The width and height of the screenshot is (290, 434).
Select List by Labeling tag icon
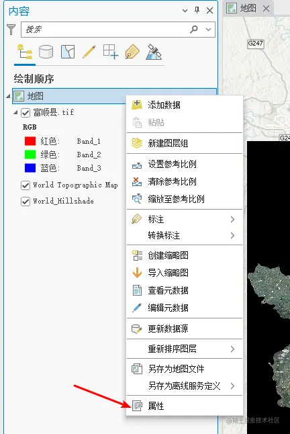tap(132, 52)
